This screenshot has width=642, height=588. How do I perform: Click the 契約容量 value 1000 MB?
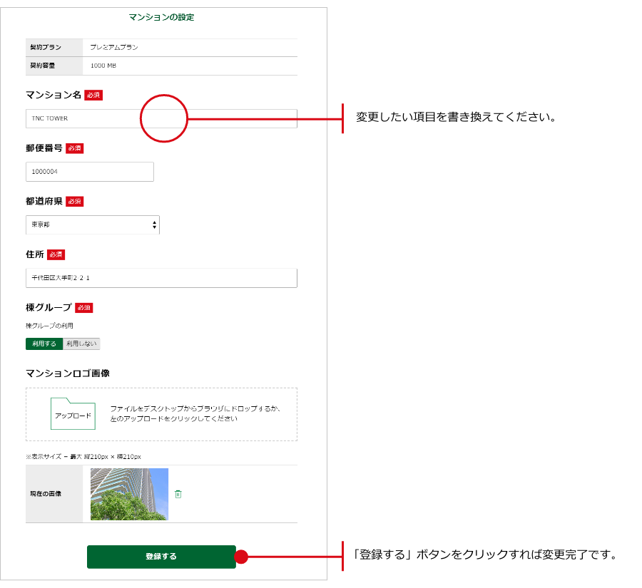point(103,66)
